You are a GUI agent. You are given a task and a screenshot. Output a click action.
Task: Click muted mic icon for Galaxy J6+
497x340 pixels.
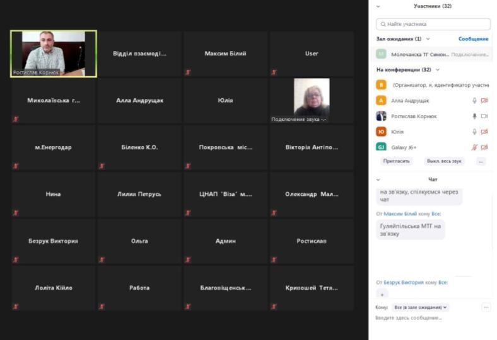coord(474,147)
